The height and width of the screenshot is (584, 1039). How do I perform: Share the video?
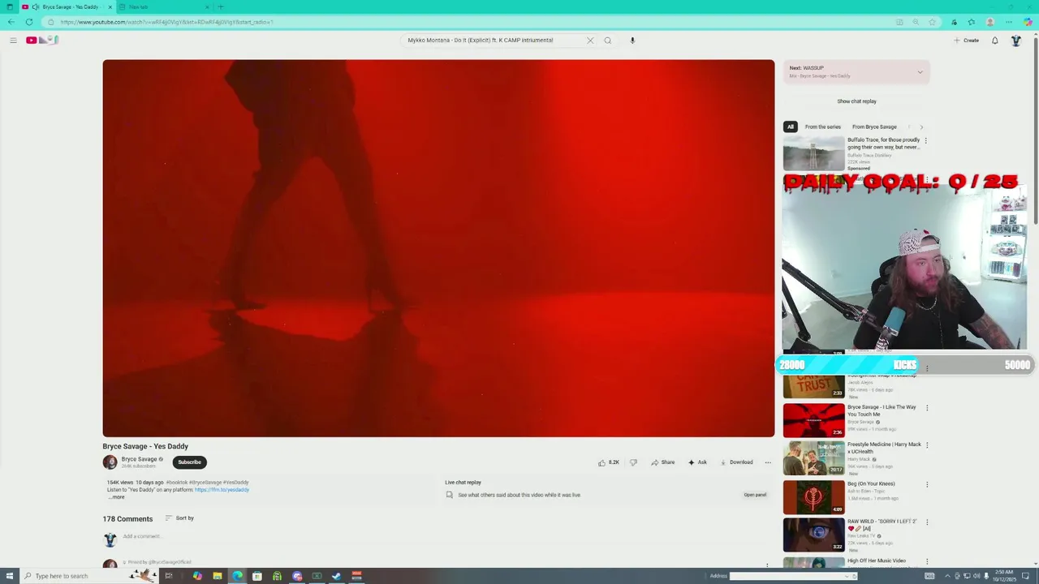662,462
